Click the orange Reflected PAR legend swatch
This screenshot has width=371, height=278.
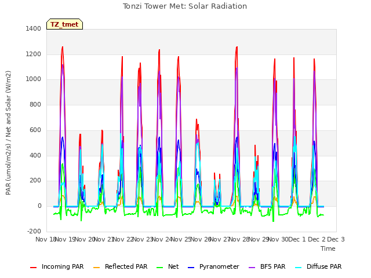click(x=97, y=268)
